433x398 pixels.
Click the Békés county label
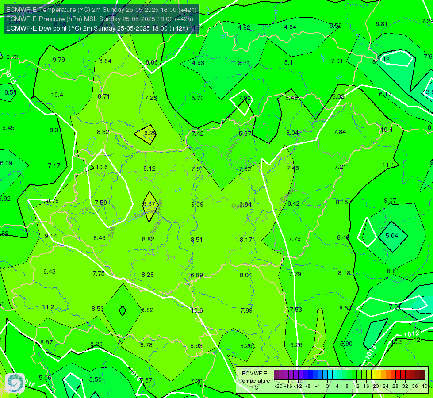tap(287, 195)
